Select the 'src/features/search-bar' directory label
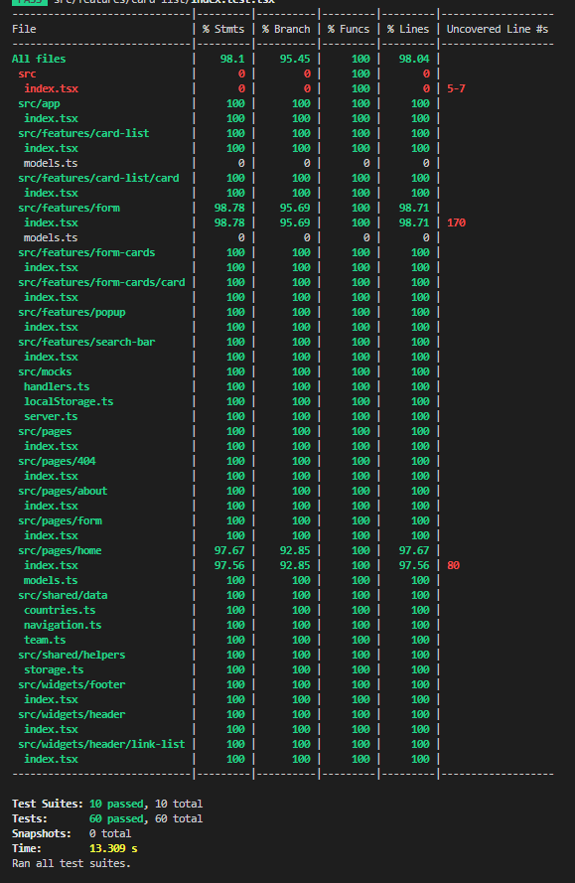Screen dimensions: 575x883 tap(86, 342)
